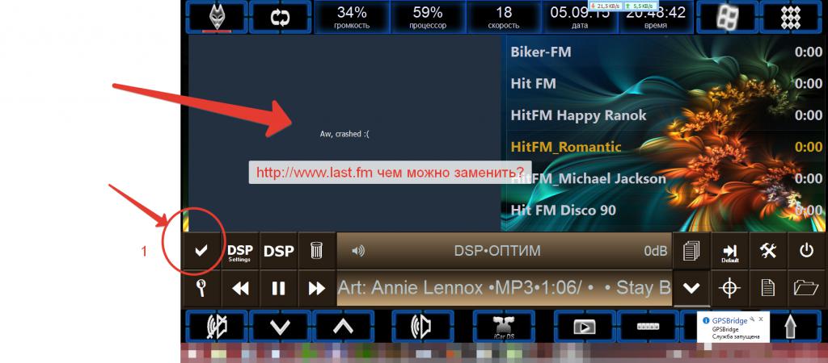Click the DSP•ОПТИМ preset label
This screenshot has height=363, width=828.
click(497, 251)
